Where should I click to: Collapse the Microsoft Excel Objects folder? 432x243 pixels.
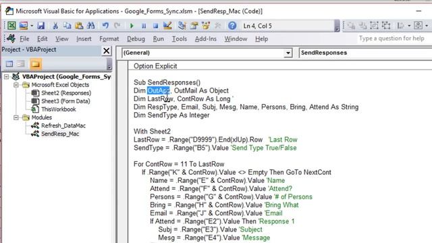pos(16,85)
